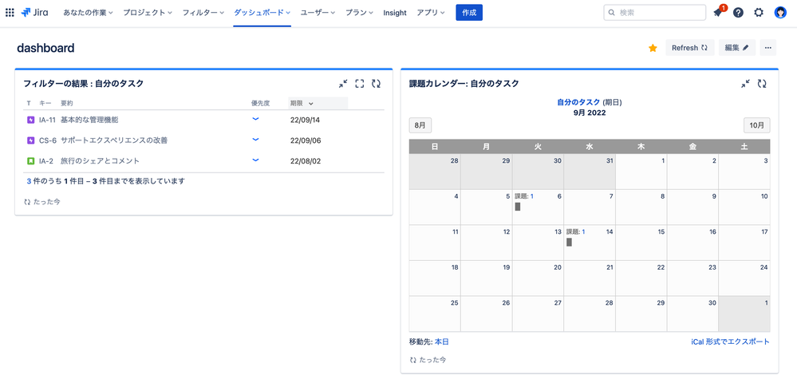The height and width of the screenshot is (387, 797).
Task: Sort by the 要約 column header
Action: [x=66, y=103]
